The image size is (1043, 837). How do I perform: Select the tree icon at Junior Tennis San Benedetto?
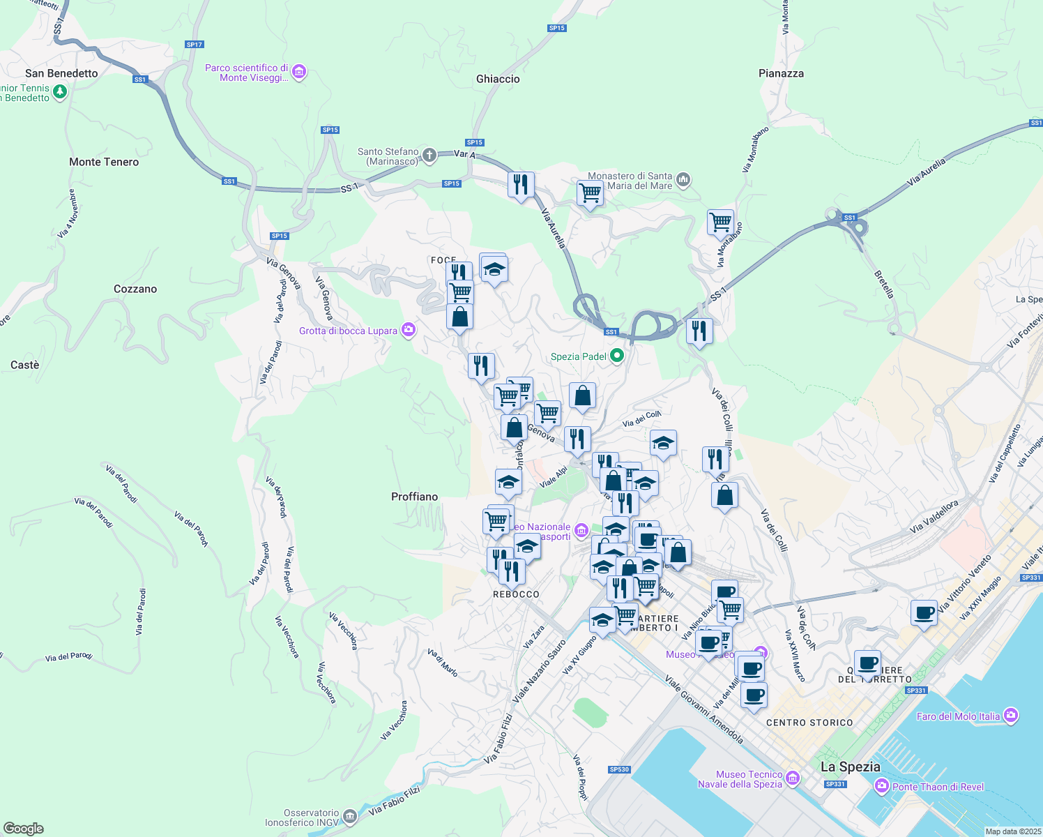click(59, 91)
